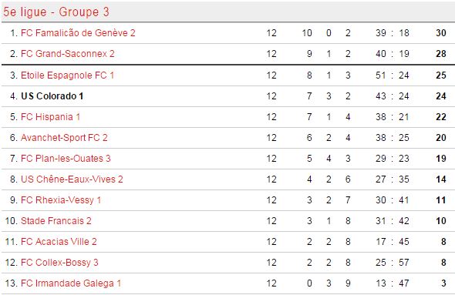
Task: Open the FC Plan-les-Ouates 3 team link
Action: (x=66, y=159)
